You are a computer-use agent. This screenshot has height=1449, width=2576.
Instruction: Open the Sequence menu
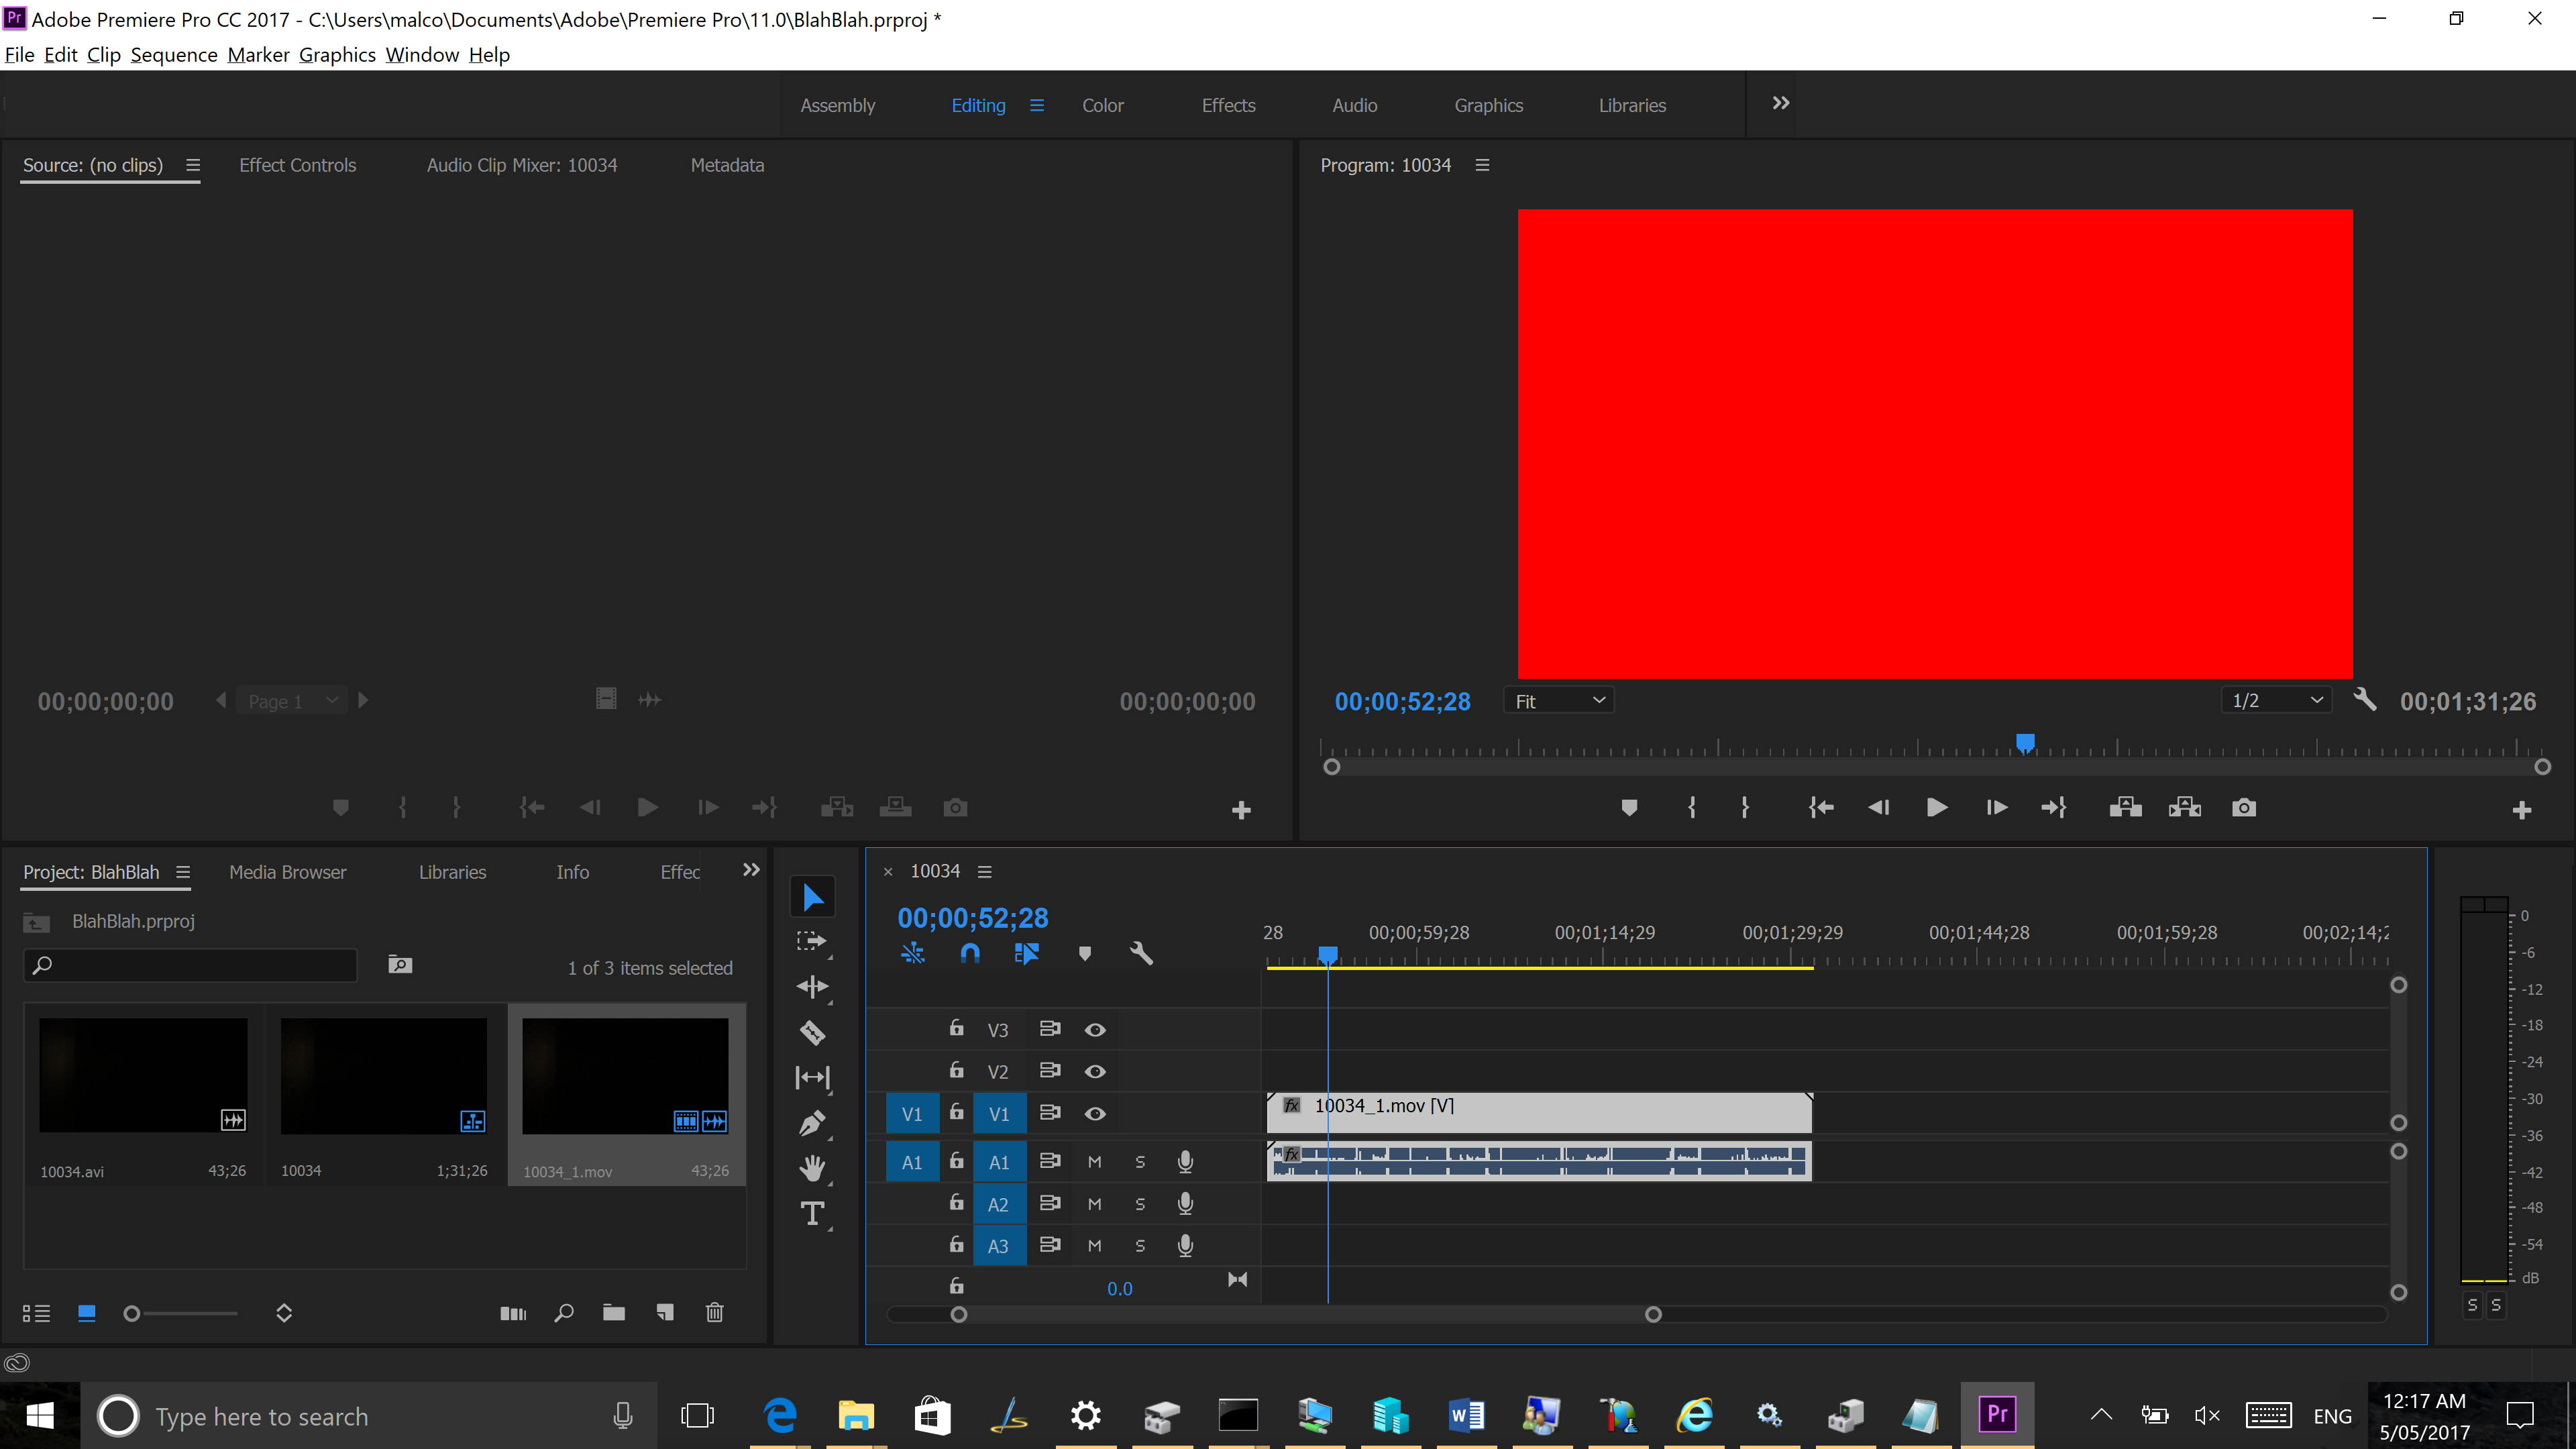(173, 55)
